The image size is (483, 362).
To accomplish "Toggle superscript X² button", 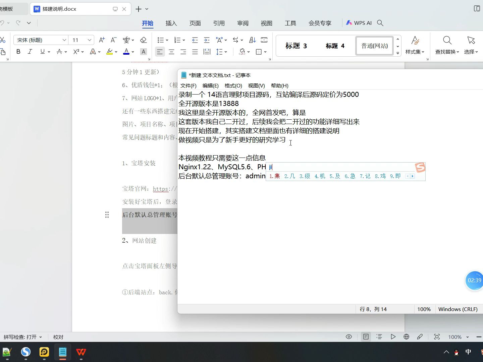I will [x=76, y=52].
